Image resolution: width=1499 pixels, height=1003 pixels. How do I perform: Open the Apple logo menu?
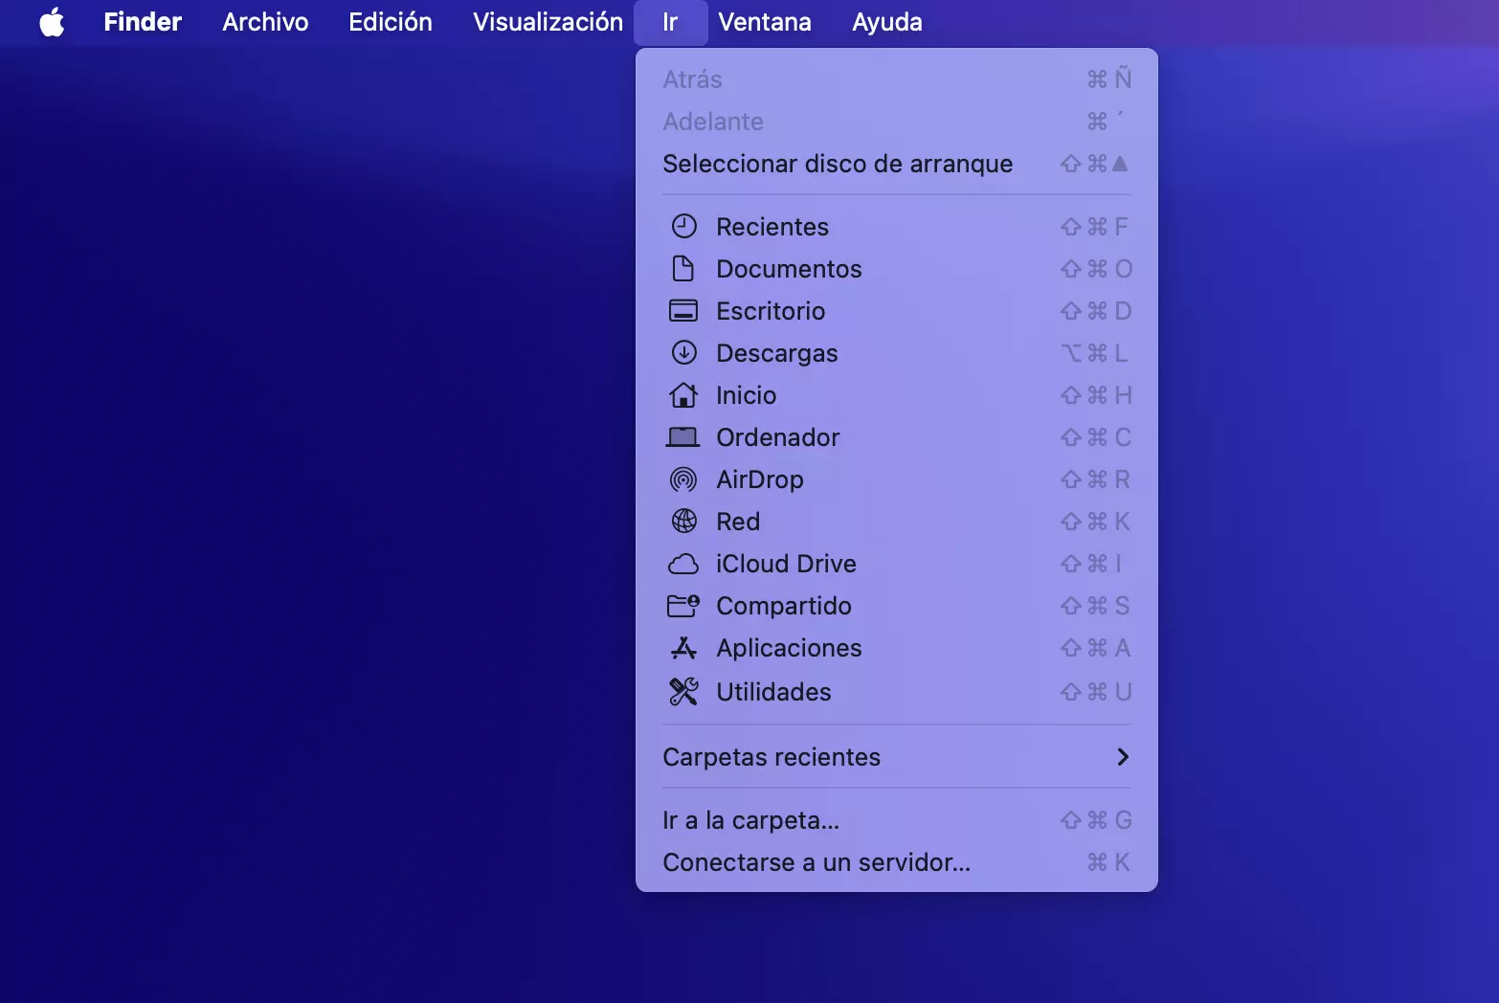52,22
